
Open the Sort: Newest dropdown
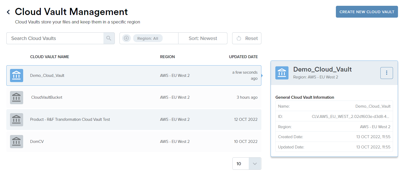(203, 38)
